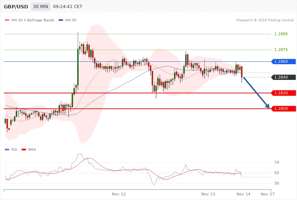Toggle the MA 20 + Bollinger Bands series
The image size is (297, 201).
[32, 20]
